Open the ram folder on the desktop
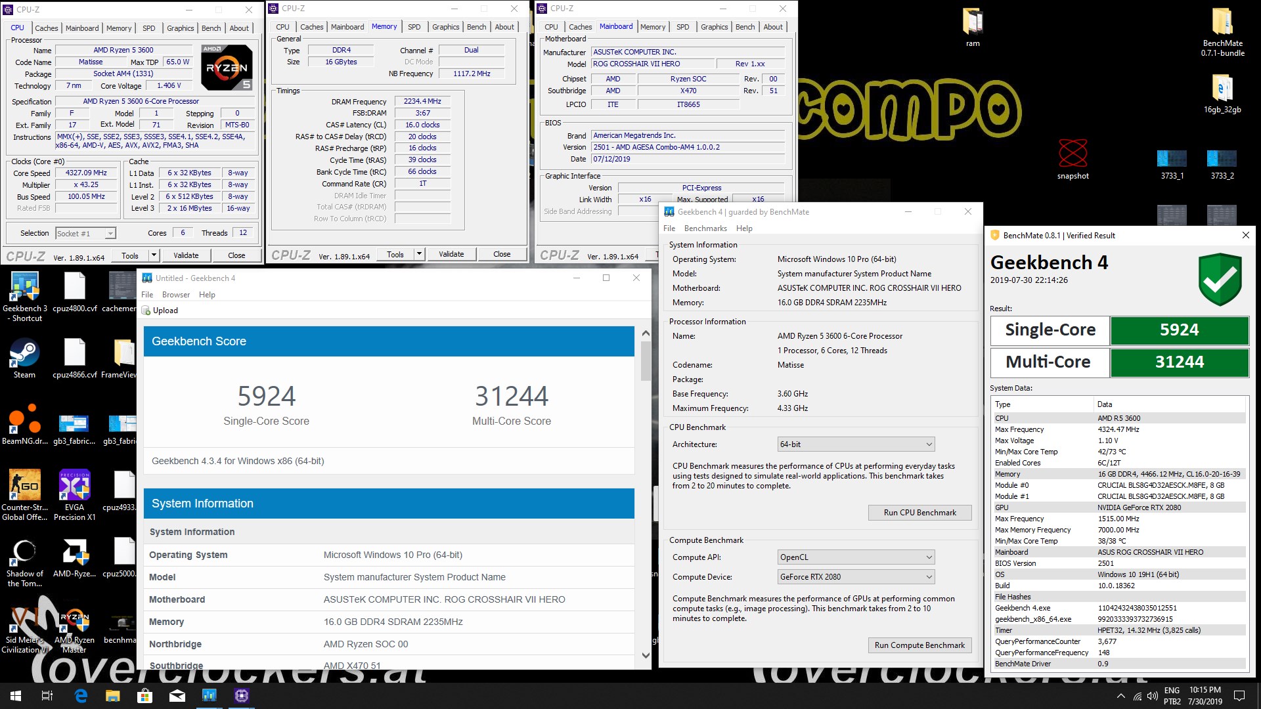This screenshot has width=1261, height=709. click(973, 28)
